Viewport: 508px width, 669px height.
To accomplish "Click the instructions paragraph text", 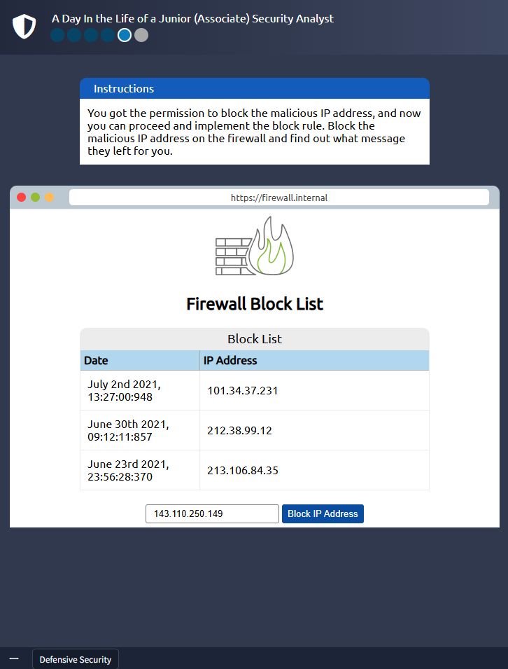I will tap(254, 132).
